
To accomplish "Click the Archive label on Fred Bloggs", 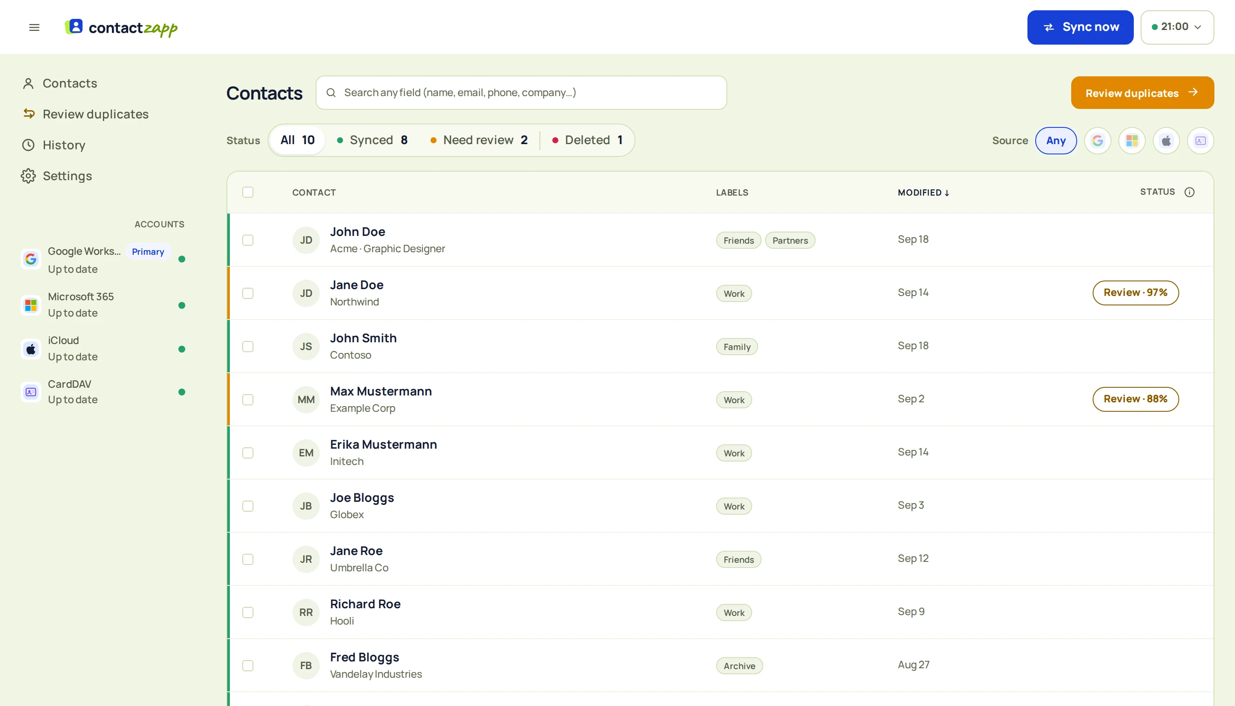I will click(x=739, y=666).
